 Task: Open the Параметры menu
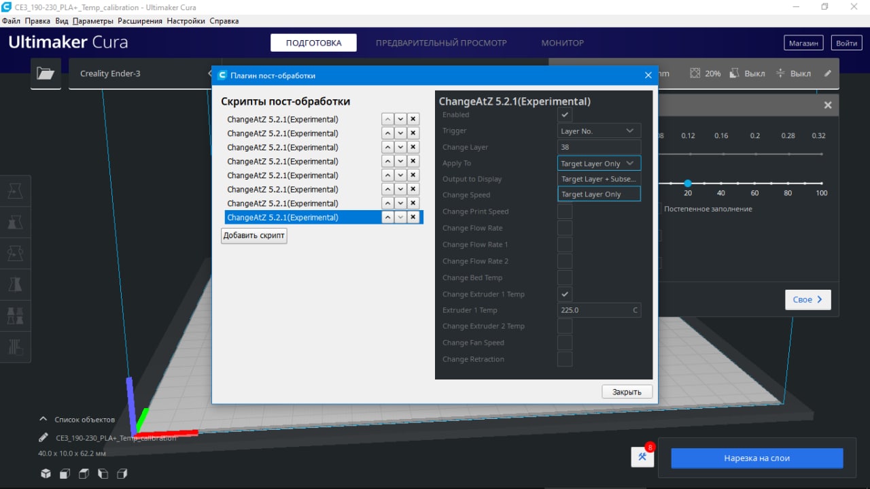tap(93, 21)
